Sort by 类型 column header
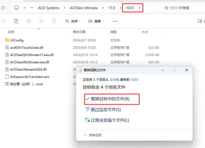205x148 pixels. point(114,32)
